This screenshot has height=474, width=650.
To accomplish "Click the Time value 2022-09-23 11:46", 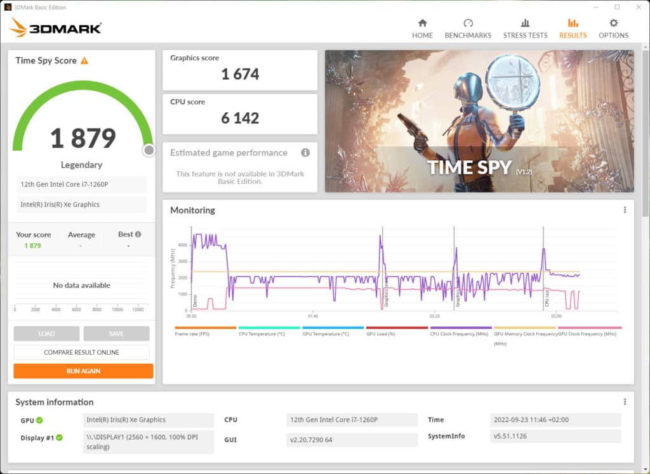I will [x=555, y=420].
